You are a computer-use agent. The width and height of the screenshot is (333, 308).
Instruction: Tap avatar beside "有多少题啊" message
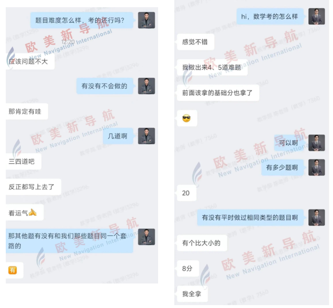[317, 167]
